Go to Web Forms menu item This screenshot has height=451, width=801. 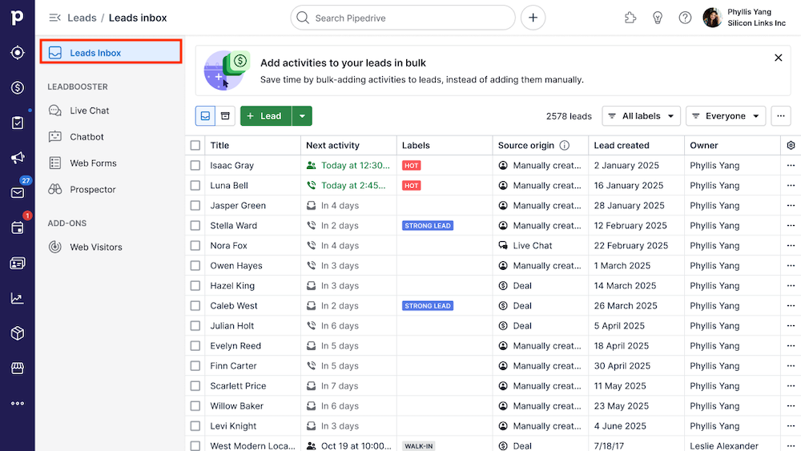click(x=93, y=163)
